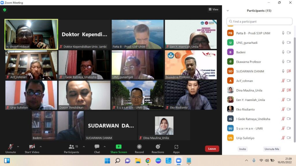Collapse the Participants panel chevron
Viewport: 296px width, 166px height.
click(x=228, y=11)
